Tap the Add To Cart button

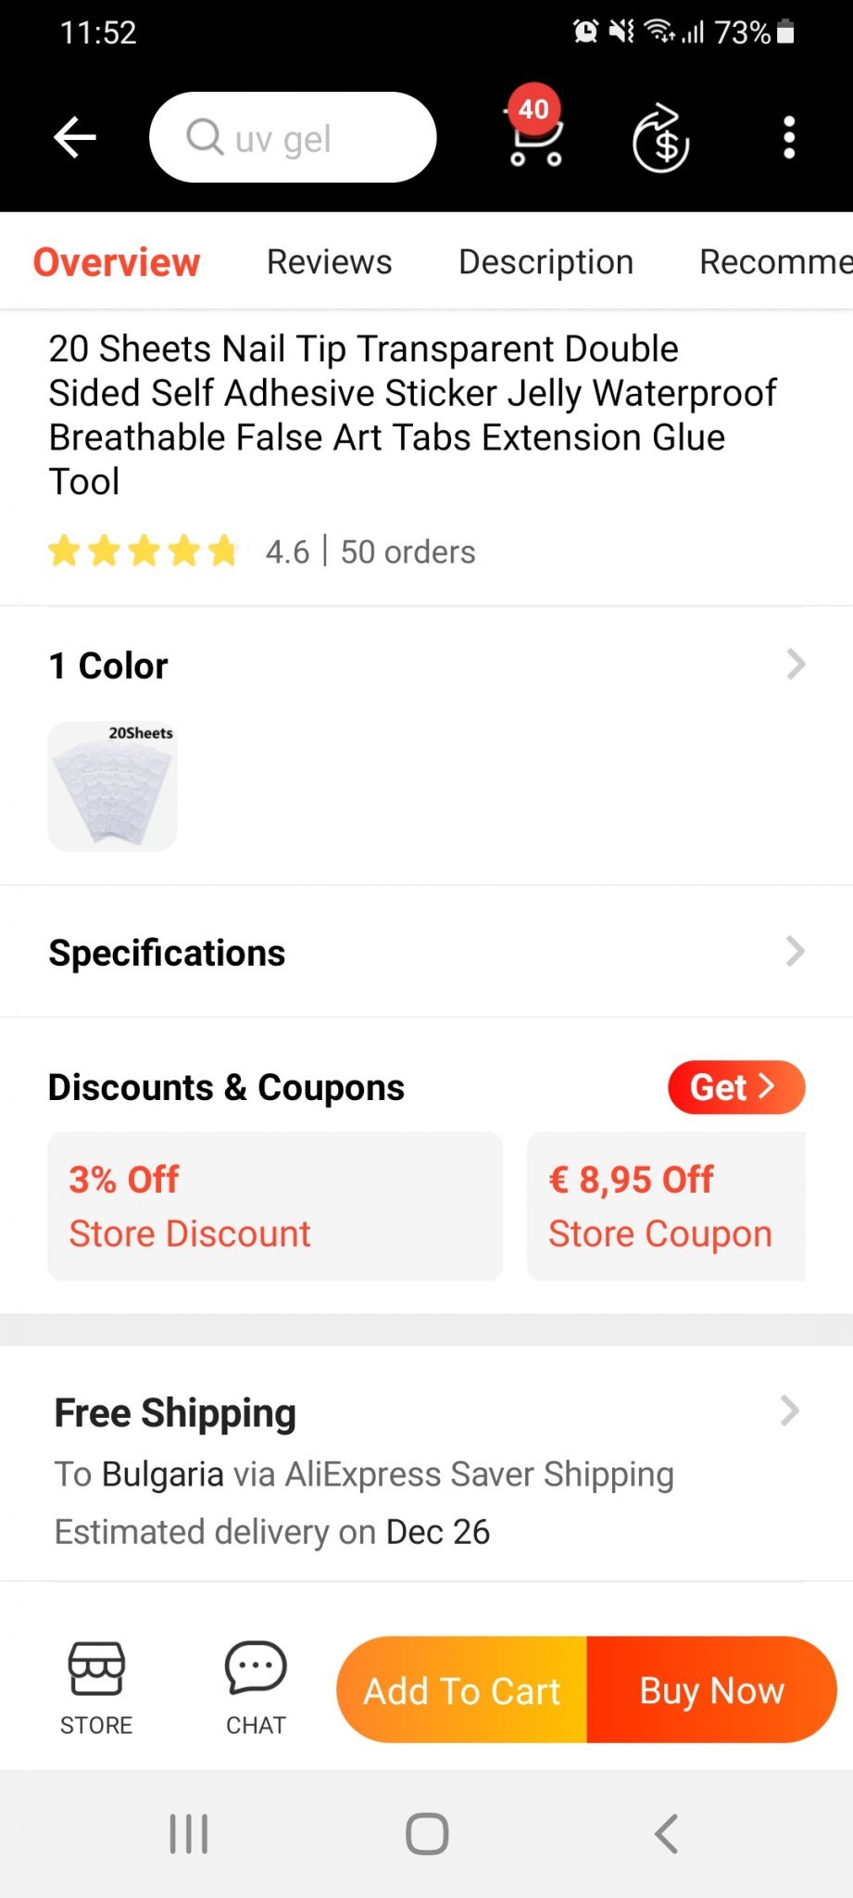462,1690
